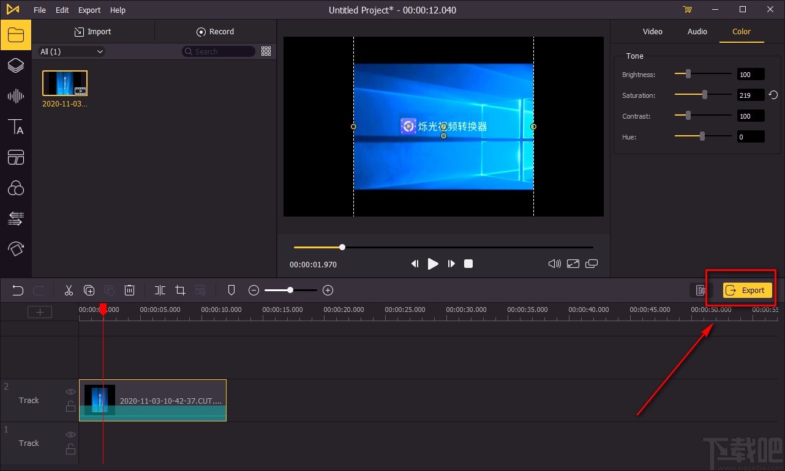The width and height of the screenshot is (785, 471).
Task: Open the audio waveform panel in sidebar
Action: (16, 96)
